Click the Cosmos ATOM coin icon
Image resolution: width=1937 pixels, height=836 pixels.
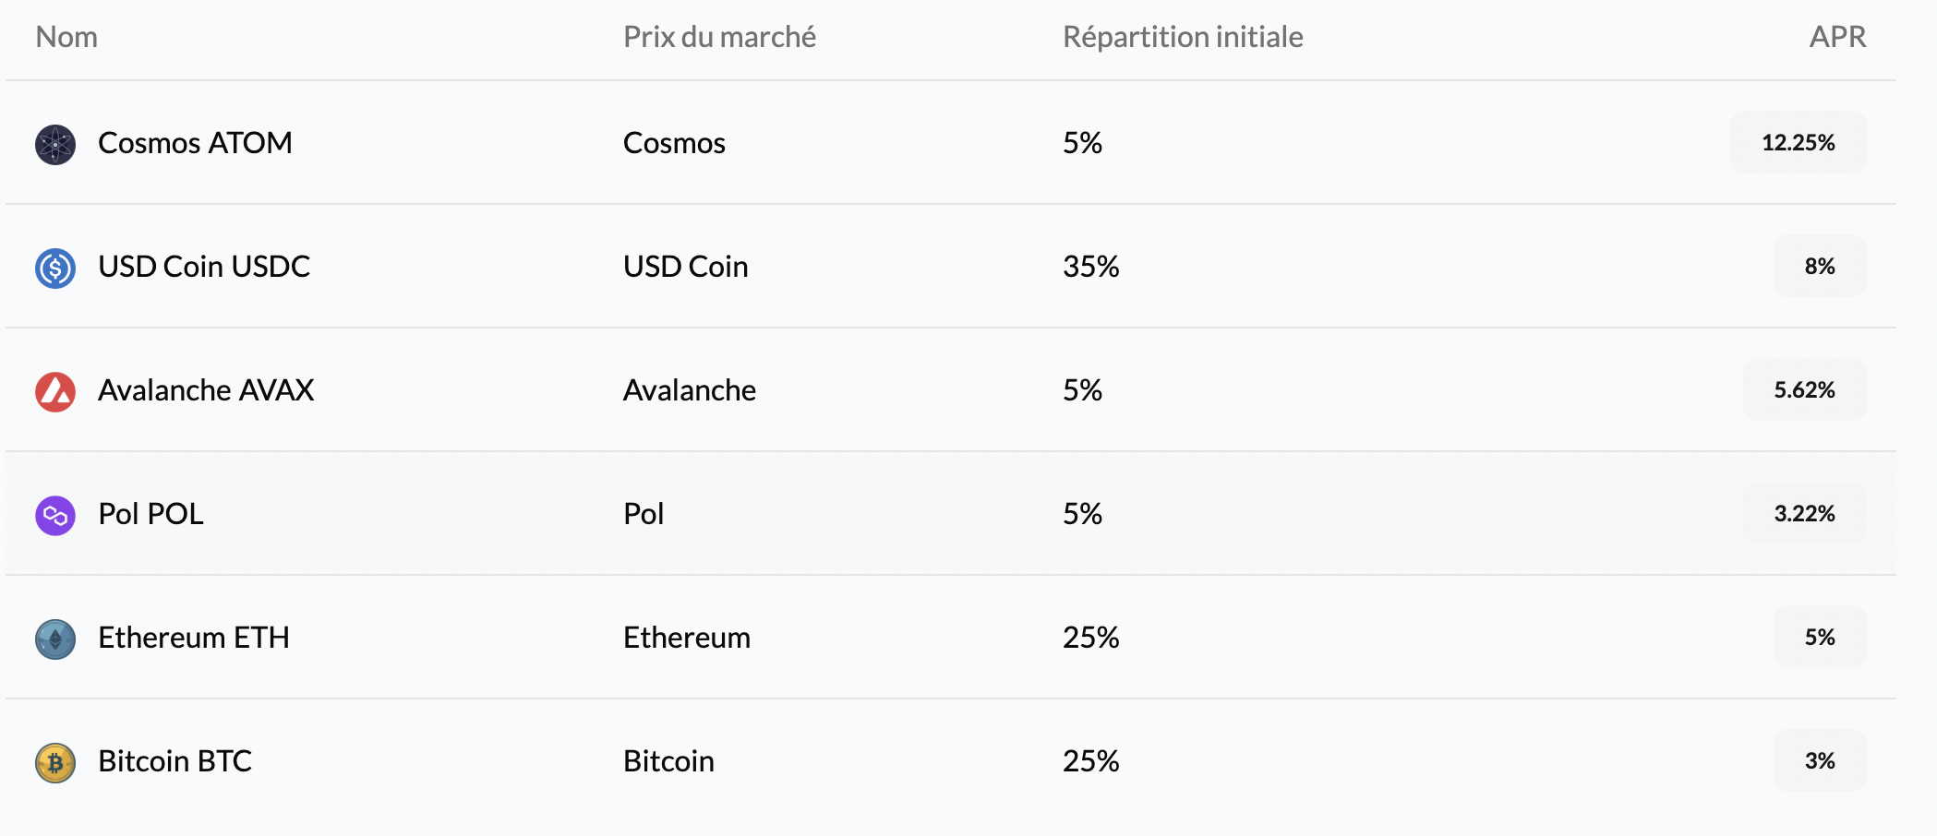(55, 145)
